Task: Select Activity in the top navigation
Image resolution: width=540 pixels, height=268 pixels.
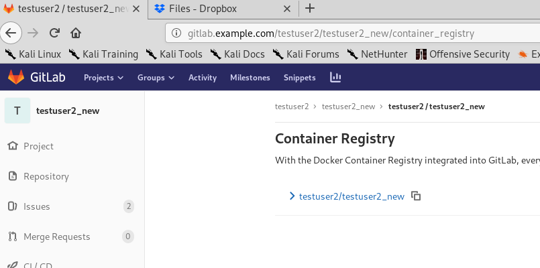Action: (x=203, y=78)
